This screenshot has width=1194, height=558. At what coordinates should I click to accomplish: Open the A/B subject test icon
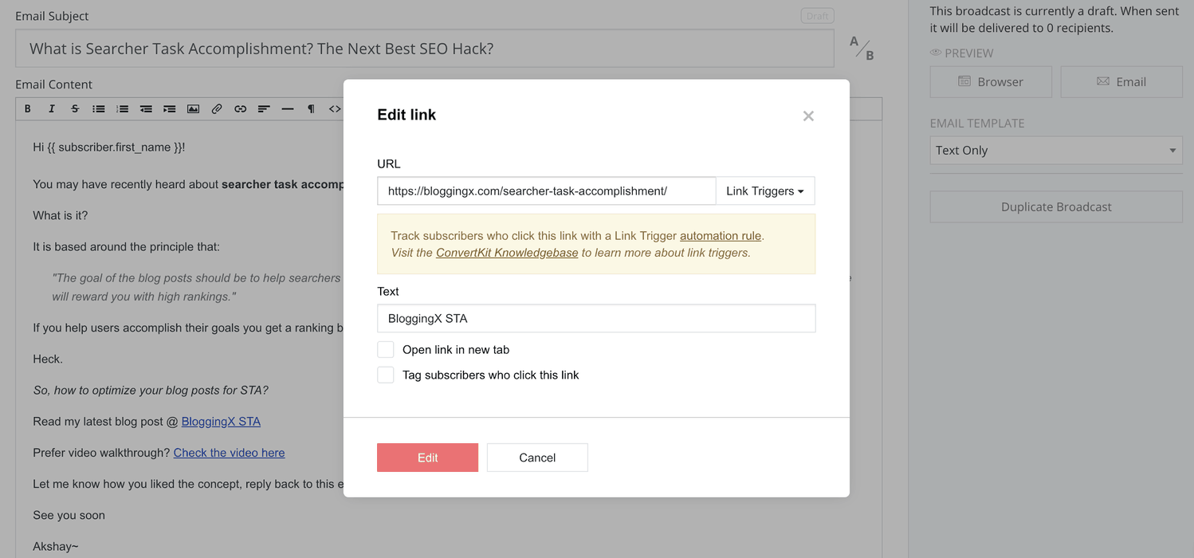pos(862,48)
